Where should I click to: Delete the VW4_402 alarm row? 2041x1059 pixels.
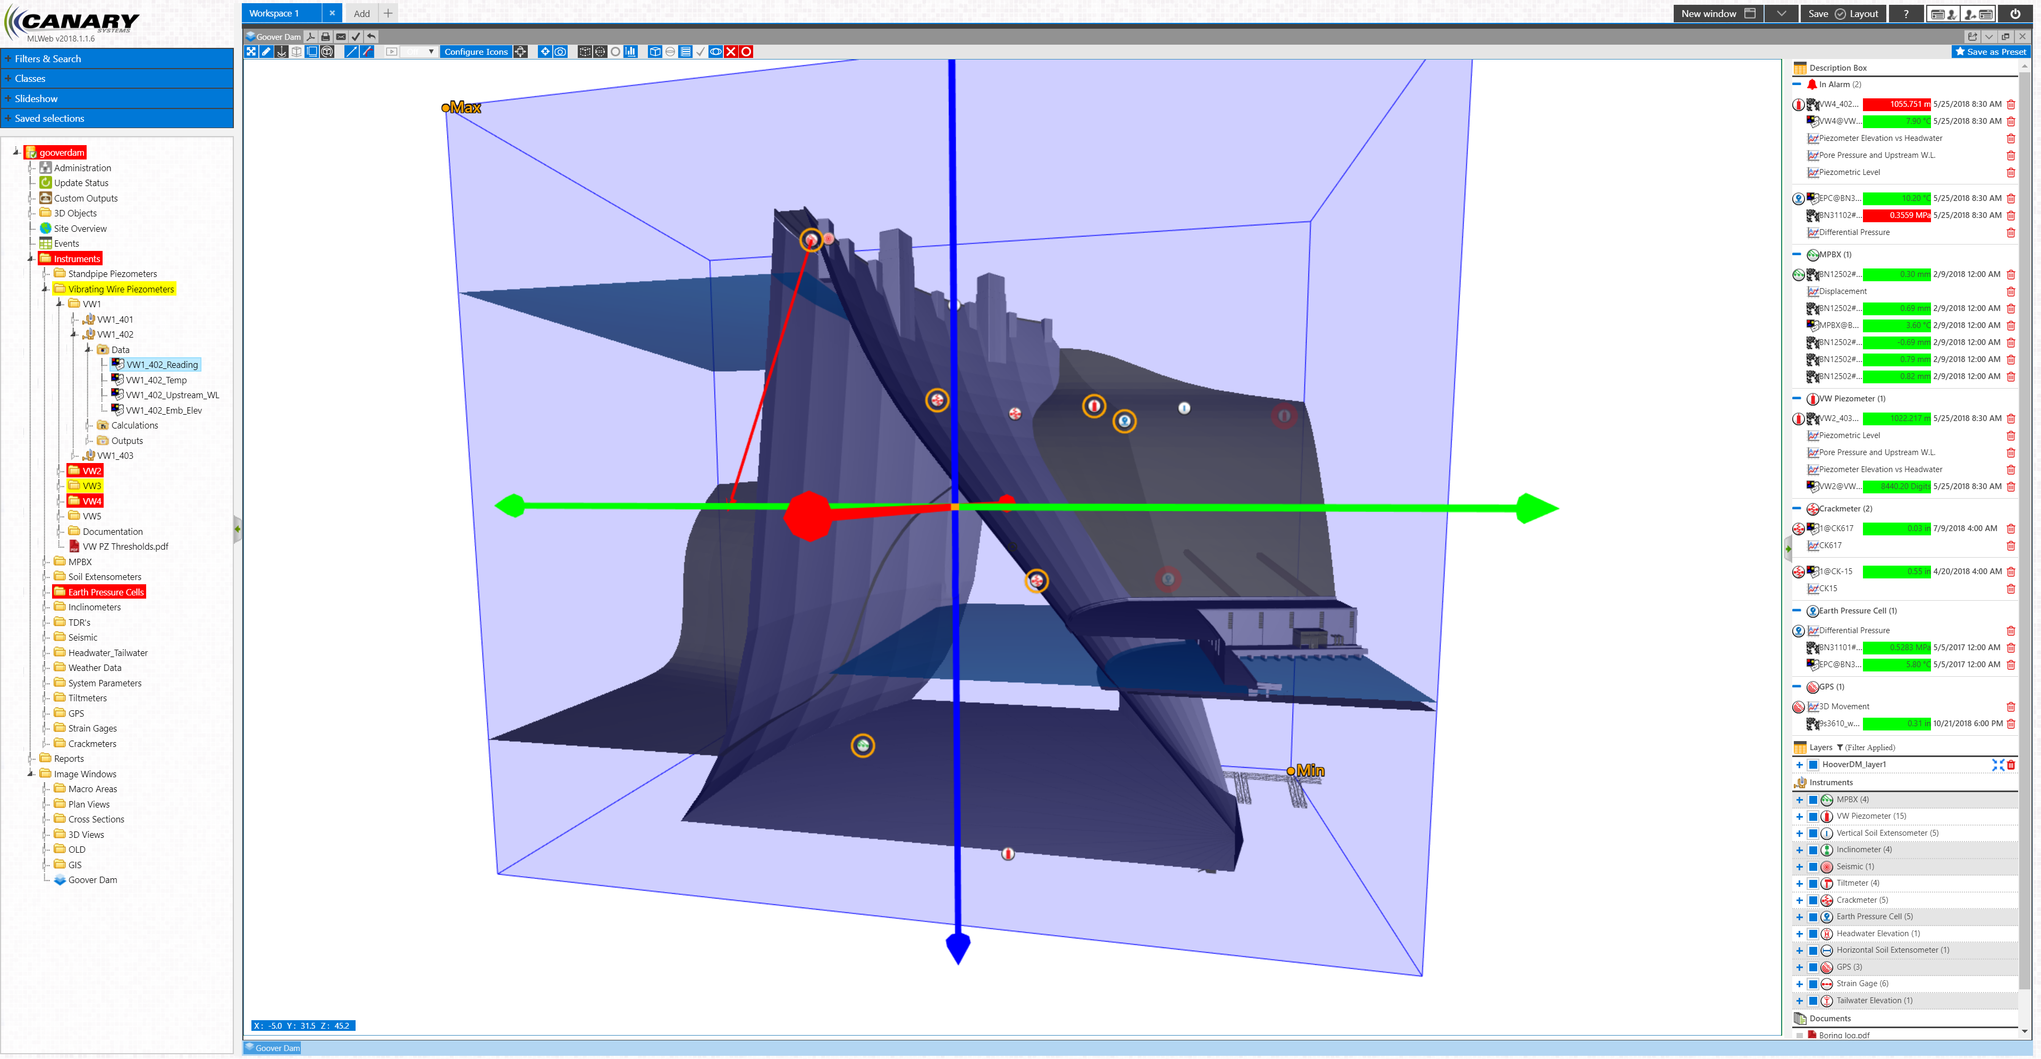pos(2011,105)
